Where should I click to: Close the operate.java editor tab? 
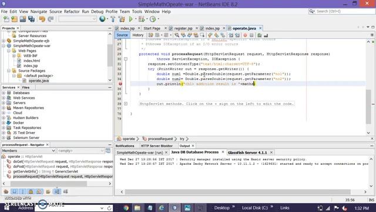pos(260,28)
